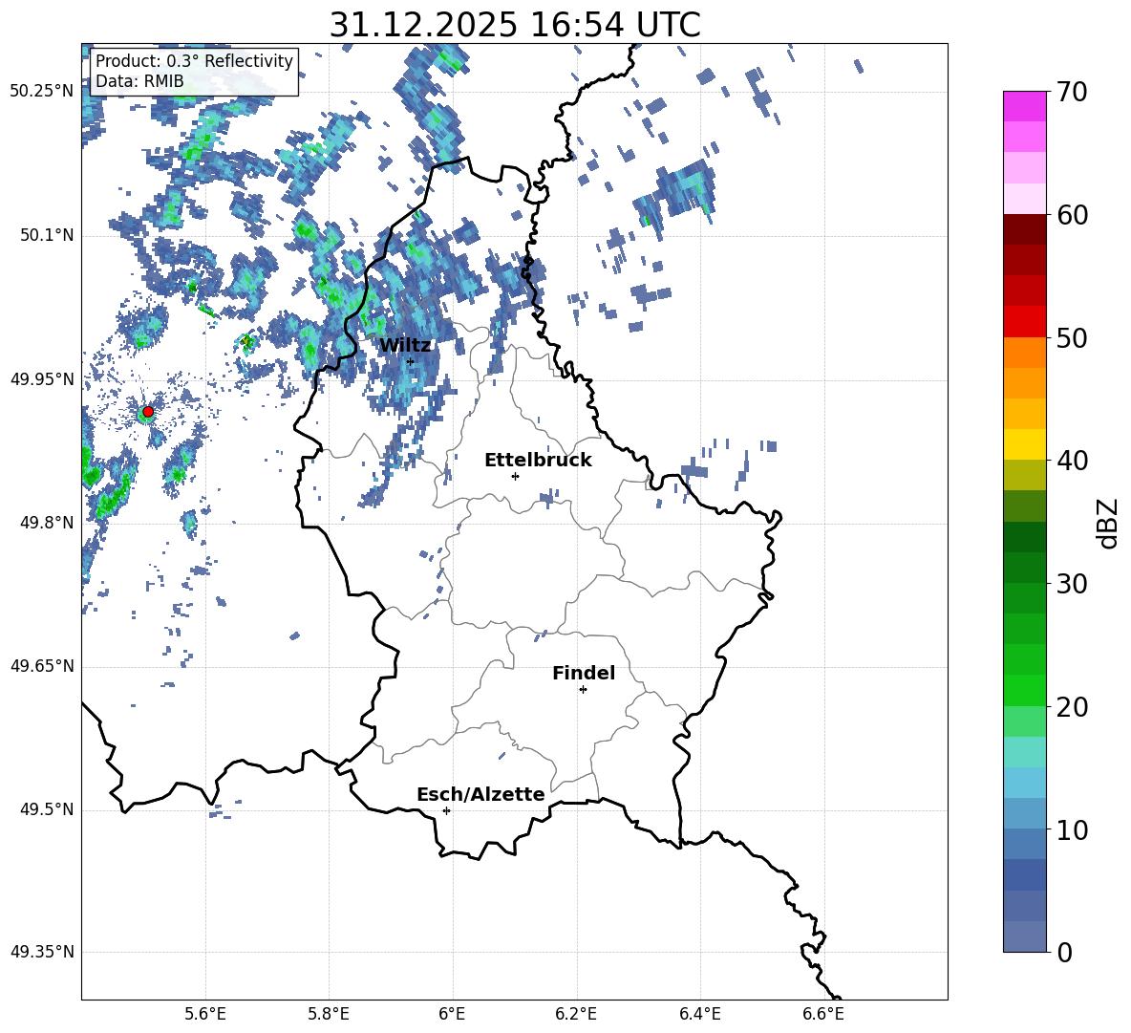This screenshot has width=1131, height=1033.
Task: Click the 49.8°N latitude label
Action: (x=47, y=523)
